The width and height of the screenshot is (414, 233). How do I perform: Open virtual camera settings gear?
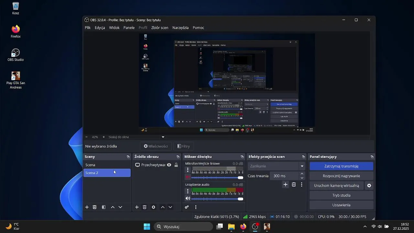click(369, 186)
